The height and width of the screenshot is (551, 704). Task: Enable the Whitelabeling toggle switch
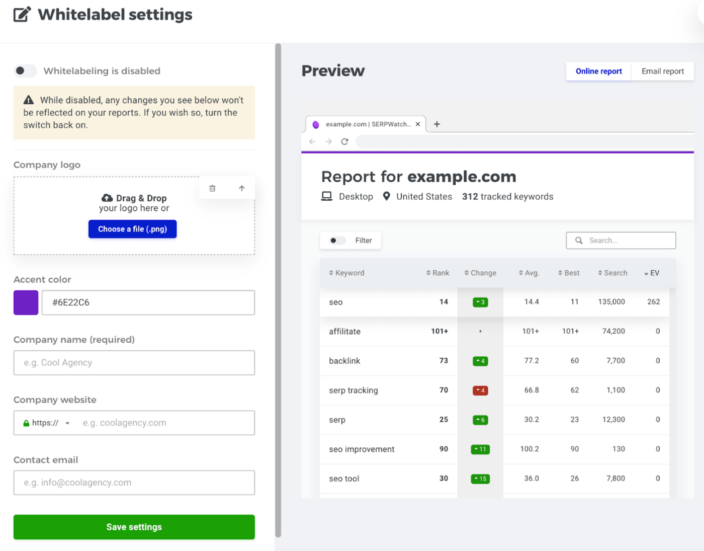point(25,71)
